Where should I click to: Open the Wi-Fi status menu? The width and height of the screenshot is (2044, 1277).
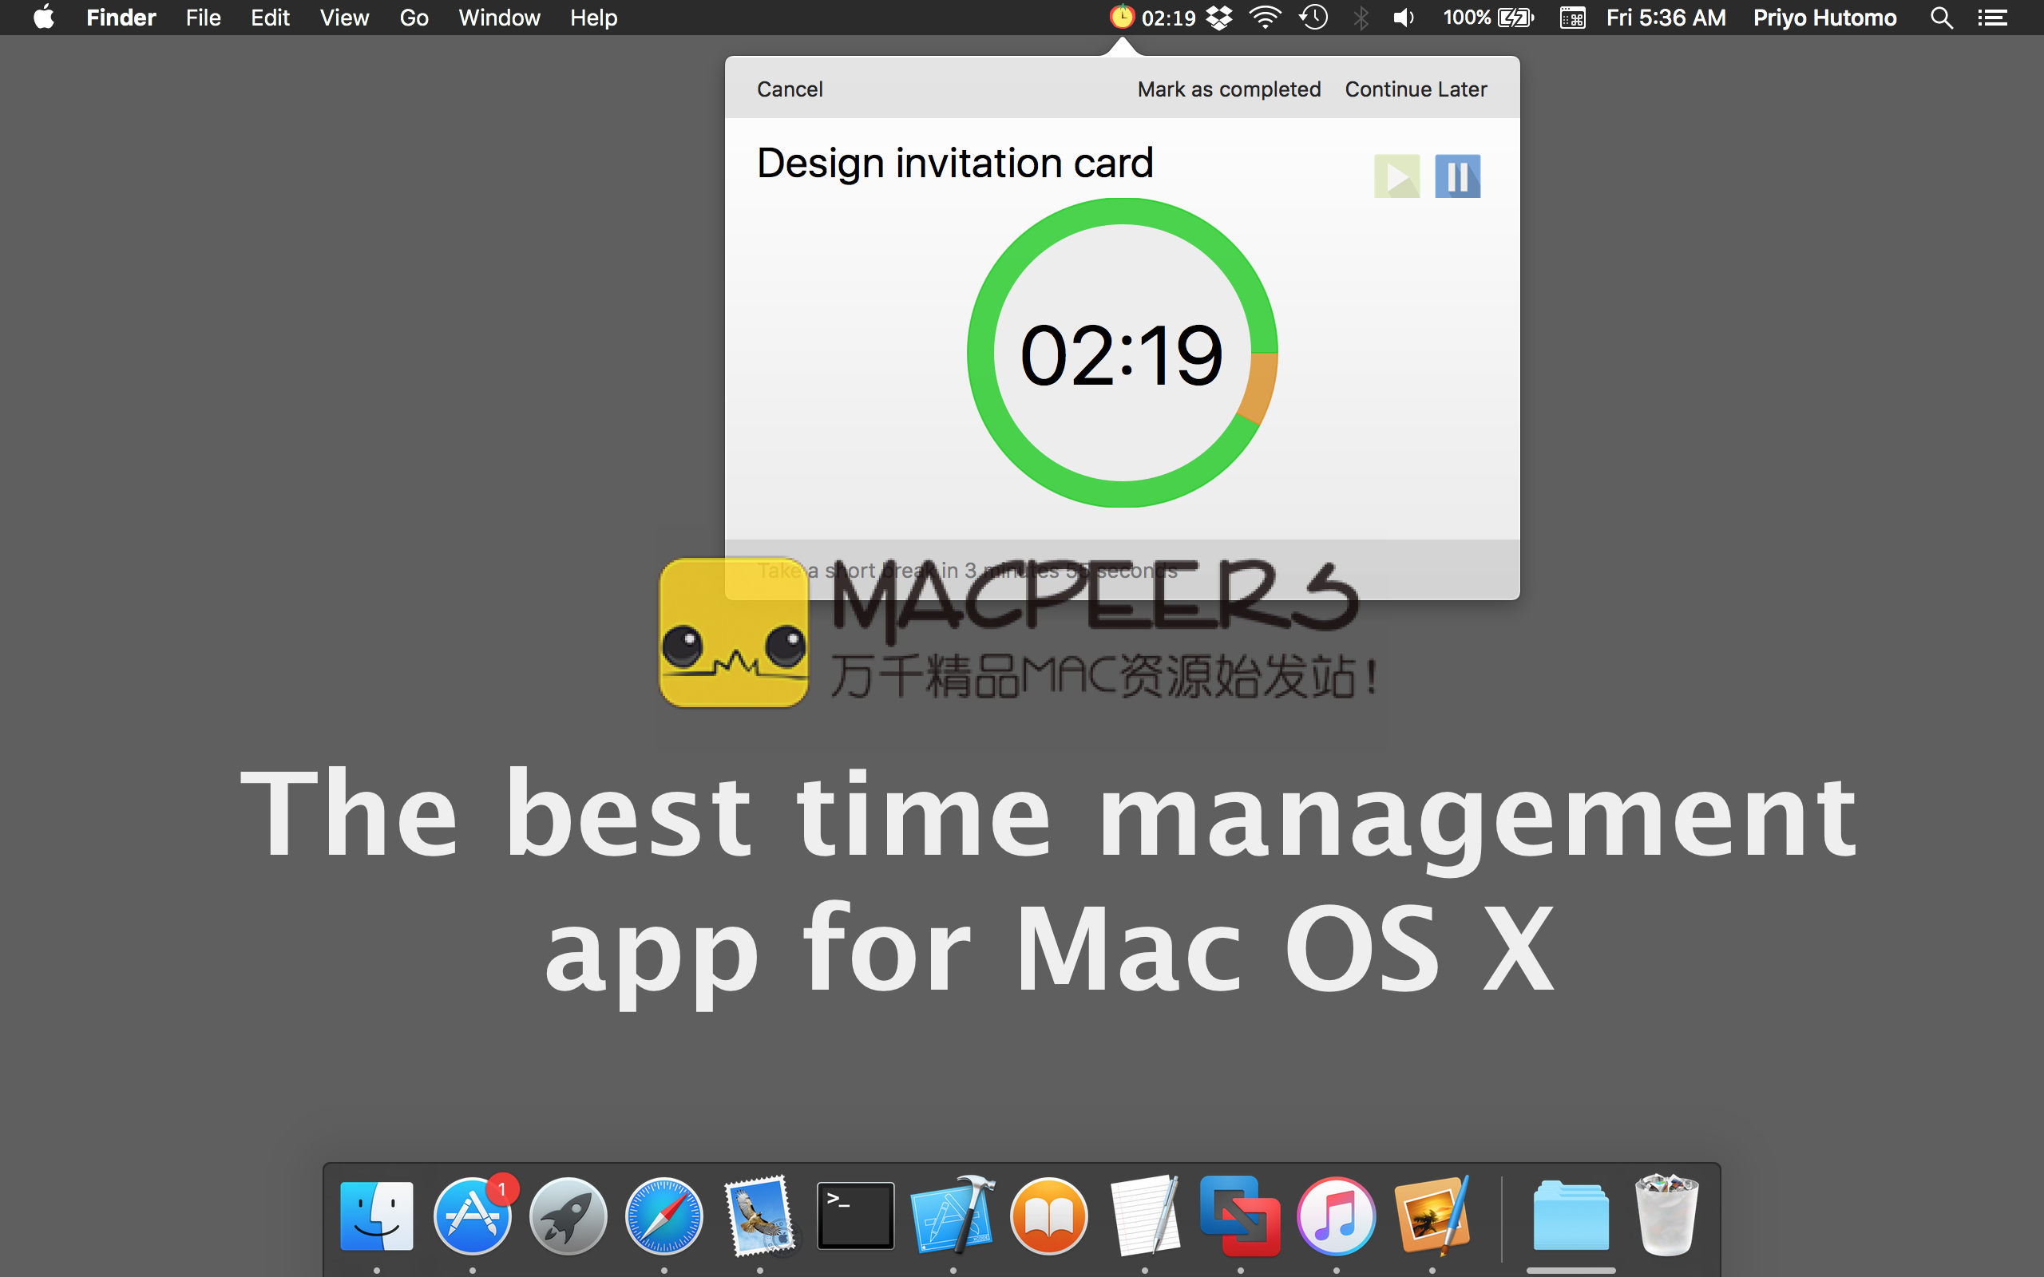1265,18
